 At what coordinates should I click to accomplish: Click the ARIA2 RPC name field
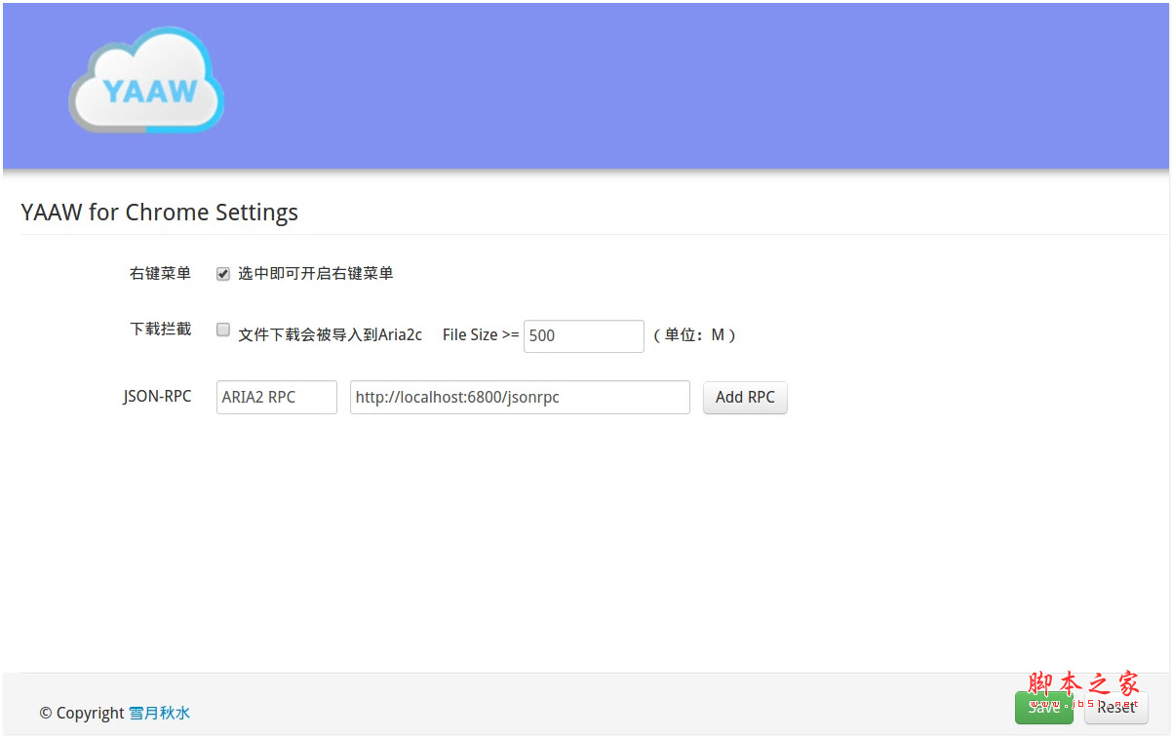(276, 397)
